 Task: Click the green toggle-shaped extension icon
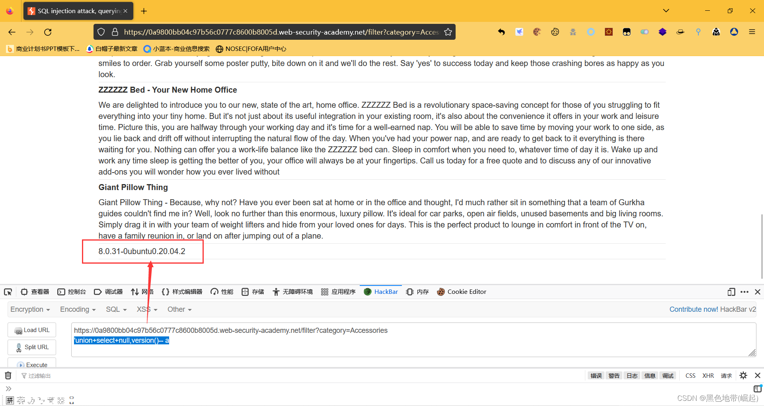point(645,32)
